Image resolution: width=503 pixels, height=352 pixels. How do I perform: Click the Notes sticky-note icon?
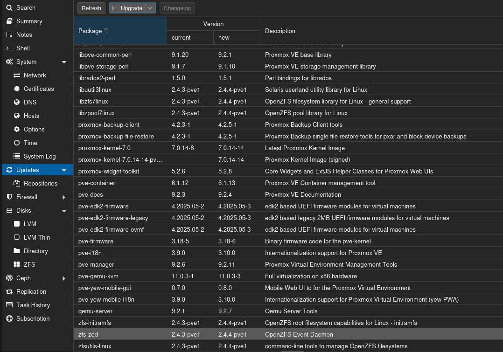tap(9, 35)
